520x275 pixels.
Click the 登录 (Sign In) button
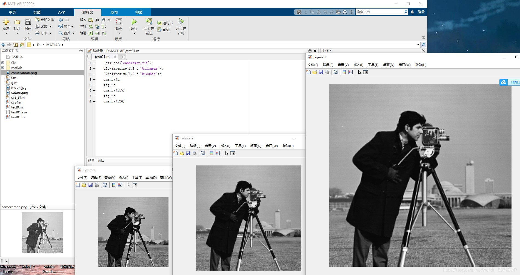coord(421,12)
